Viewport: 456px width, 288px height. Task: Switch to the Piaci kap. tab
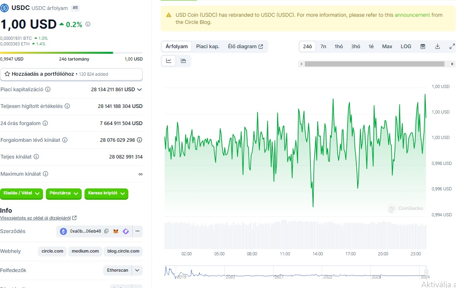click(x=208, y=47)
